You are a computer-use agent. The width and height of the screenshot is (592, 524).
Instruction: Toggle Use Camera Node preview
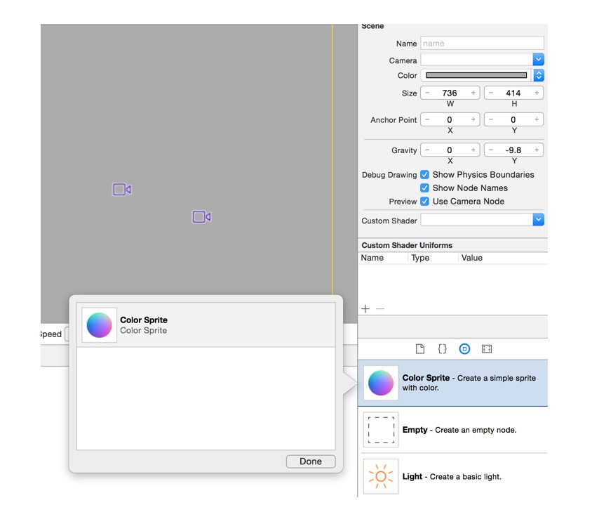[x=425, y=201]
